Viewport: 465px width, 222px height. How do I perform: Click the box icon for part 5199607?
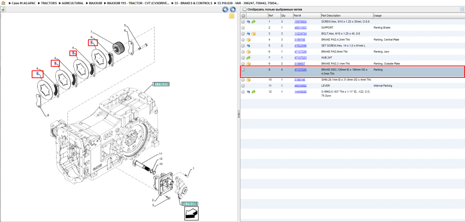coord(248,64)
